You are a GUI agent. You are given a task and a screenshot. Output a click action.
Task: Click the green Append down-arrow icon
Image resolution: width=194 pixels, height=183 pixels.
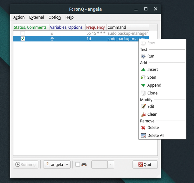point(143,85)
